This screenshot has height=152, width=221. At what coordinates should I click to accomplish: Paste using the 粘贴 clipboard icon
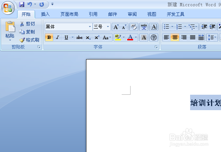click(10, 26)
